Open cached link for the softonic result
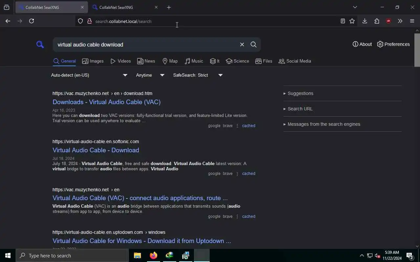Image resolution: width=420 pixels, height=262 pixels. [x=249, y=174]
